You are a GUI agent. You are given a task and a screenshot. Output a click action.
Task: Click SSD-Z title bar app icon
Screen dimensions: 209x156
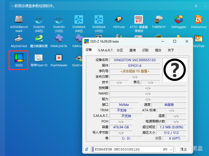point(87,42)
